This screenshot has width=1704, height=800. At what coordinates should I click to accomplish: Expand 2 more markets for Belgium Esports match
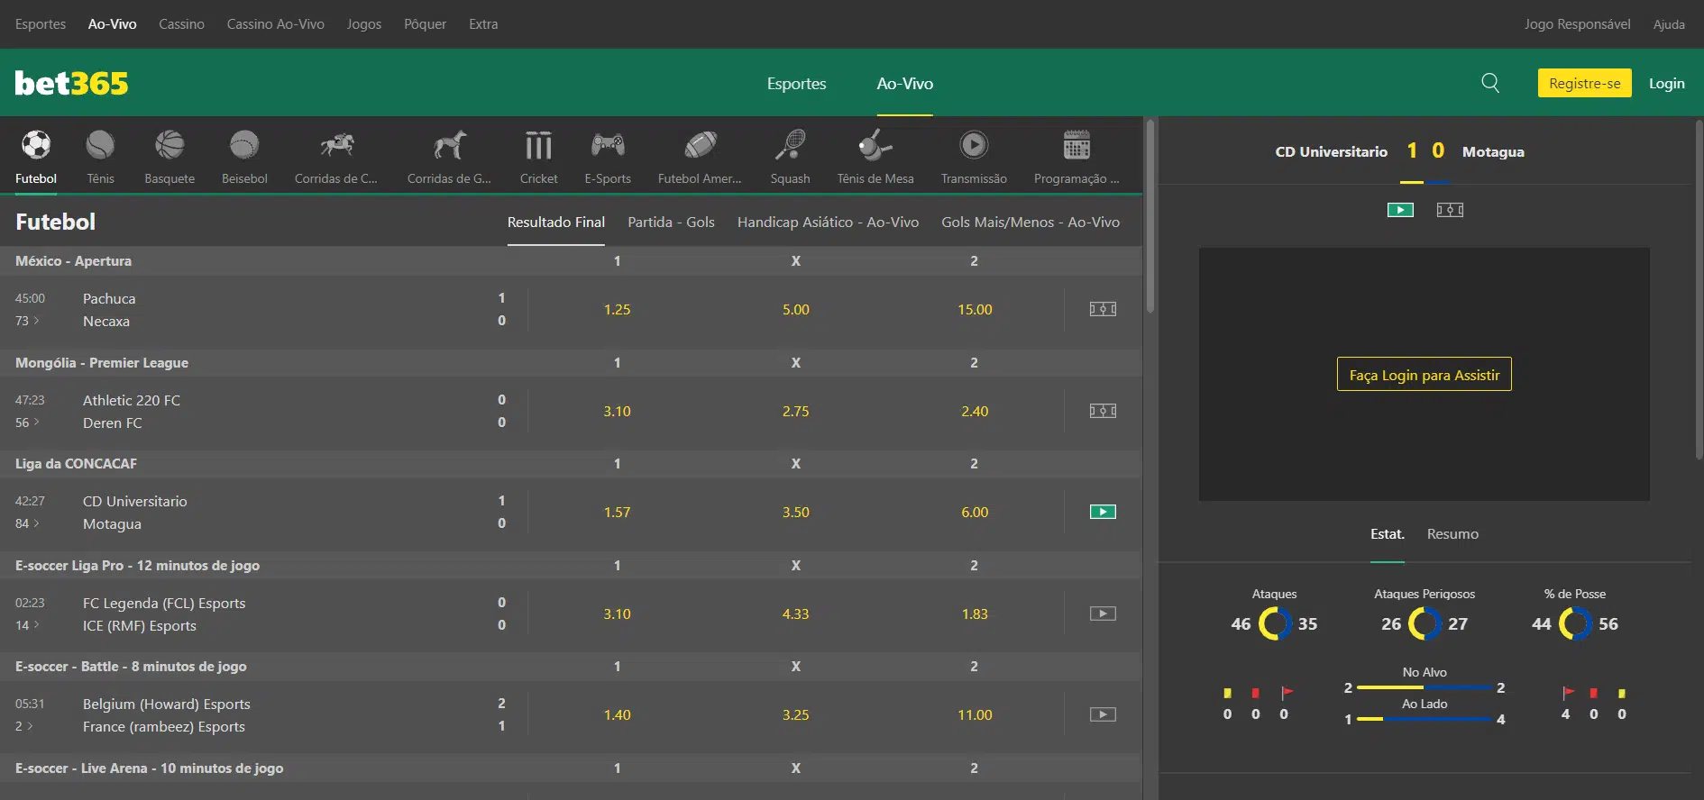click(23, 726)
